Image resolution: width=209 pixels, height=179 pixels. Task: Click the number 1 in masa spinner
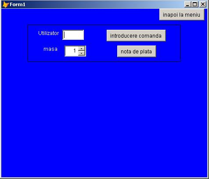click(x=75, y=51)
